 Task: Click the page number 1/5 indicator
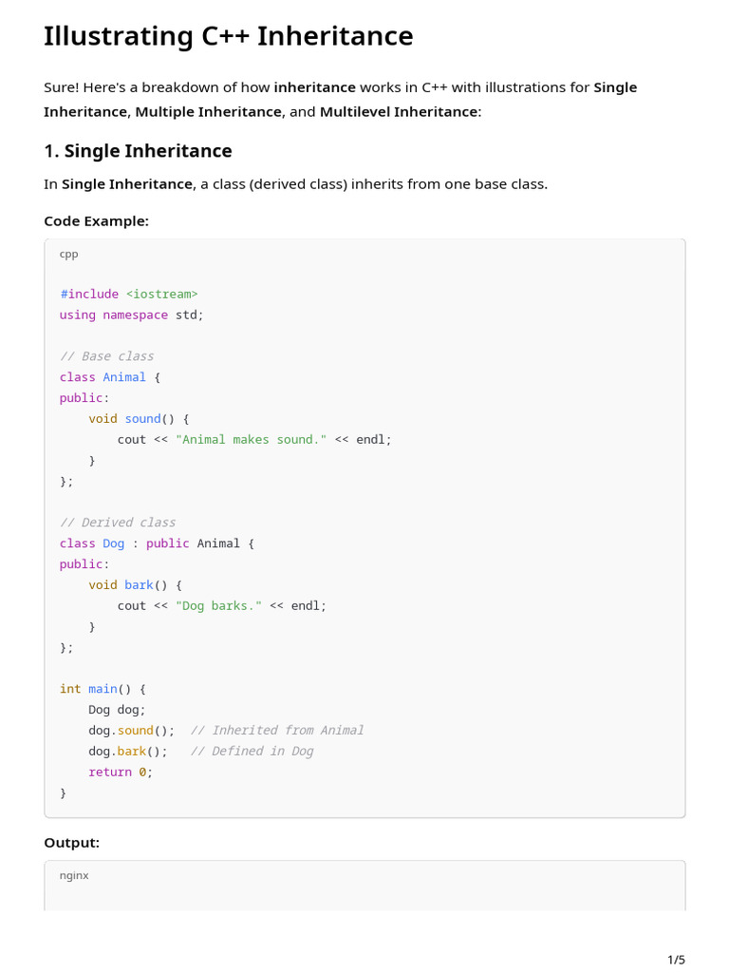point(676,960)
